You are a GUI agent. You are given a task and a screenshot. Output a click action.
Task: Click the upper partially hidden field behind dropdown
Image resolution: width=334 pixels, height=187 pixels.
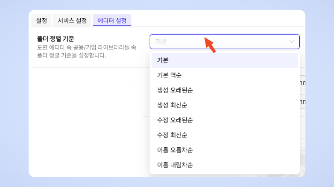point(302,83)
